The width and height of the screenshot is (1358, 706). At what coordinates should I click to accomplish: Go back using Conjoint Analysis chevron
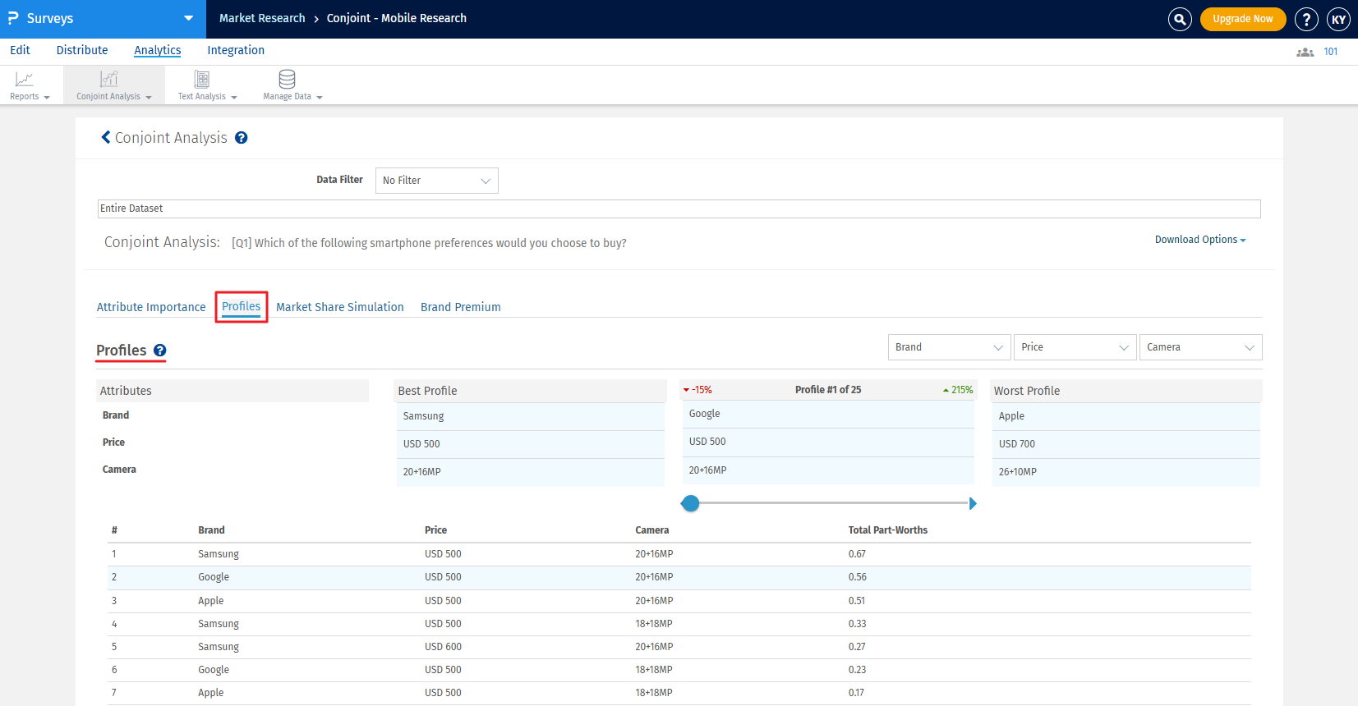tap(106, 137)
